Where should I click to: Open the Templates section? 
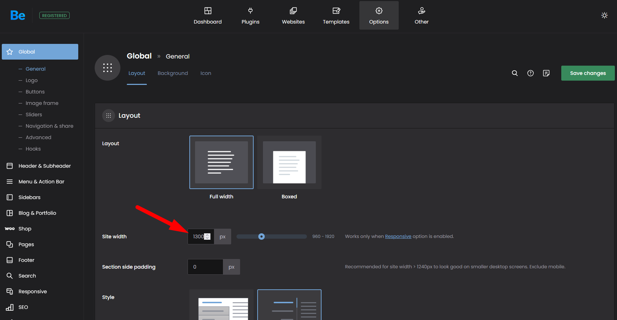pos(336,16)
